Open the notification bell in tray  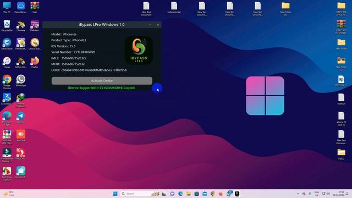tap(347, 194)
